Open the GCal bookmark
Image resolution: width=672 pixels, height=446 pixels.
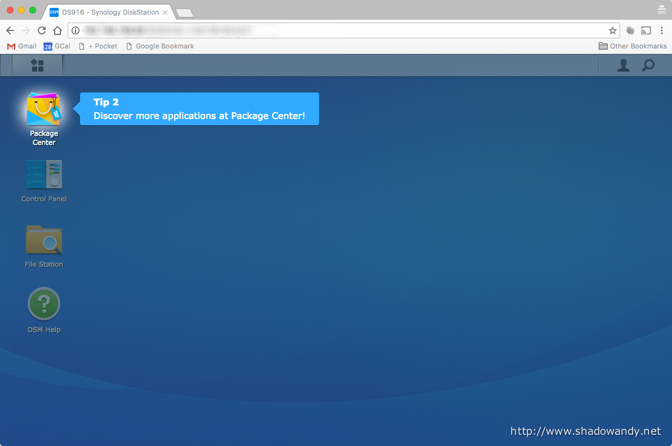[57, 46]
